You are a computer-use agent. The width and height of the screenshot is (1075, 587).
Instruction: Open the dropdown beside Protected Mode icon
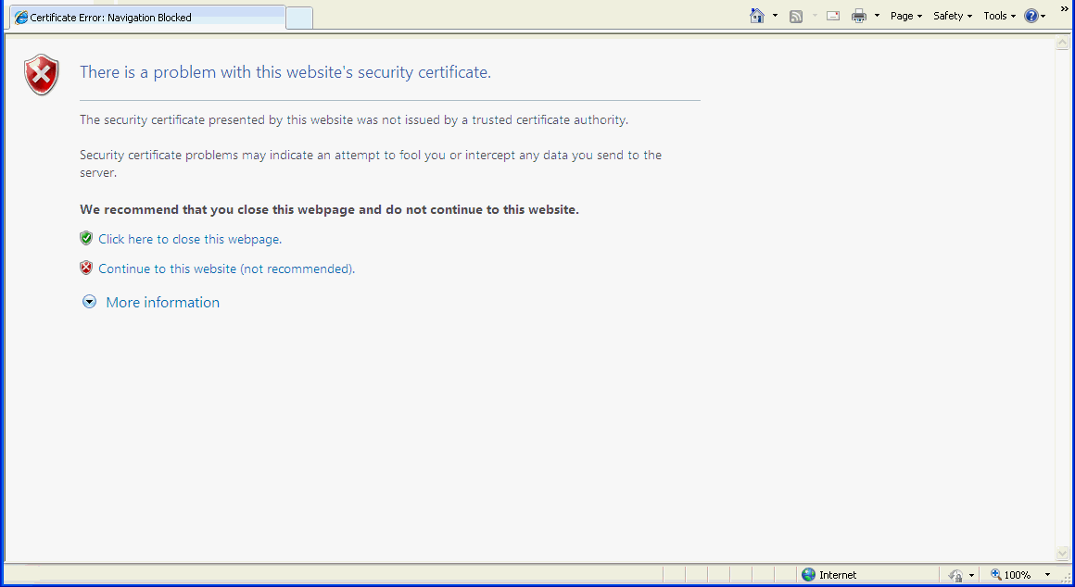click(x=971, y=575)
